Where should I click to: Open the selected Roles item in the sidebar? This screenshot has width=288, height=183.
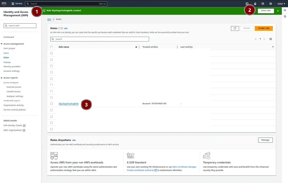coord(6,58)
